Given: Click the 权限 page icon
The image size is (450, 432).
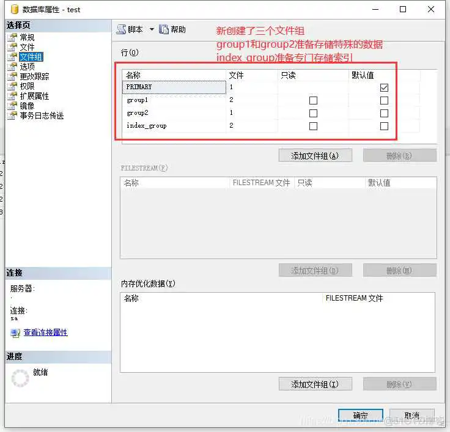Looking at the screenshot, I should tap(12, 86).
